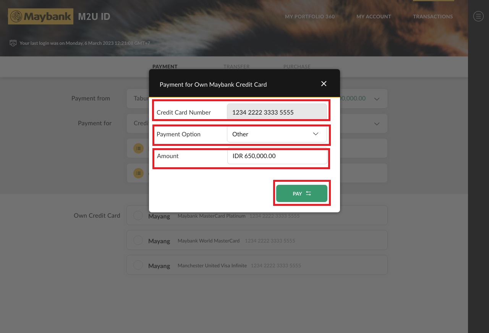Click the Maybank tiger logo
Screen dimensions: 489x333
pos(16,16)
